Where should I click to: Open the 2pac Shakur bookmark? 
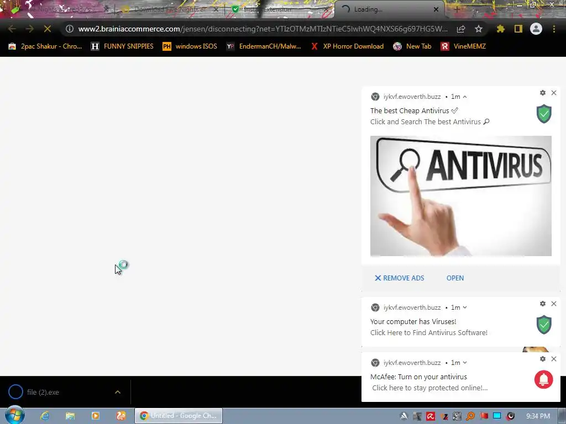(45, 46)
